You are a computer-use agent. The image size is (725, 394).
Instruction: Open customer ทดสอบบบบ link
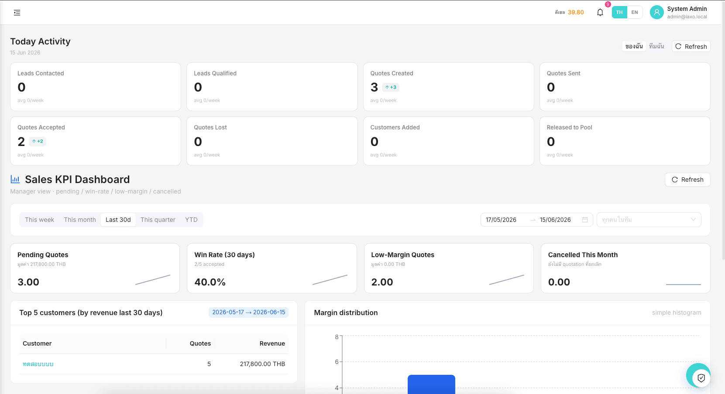(38, 364)
